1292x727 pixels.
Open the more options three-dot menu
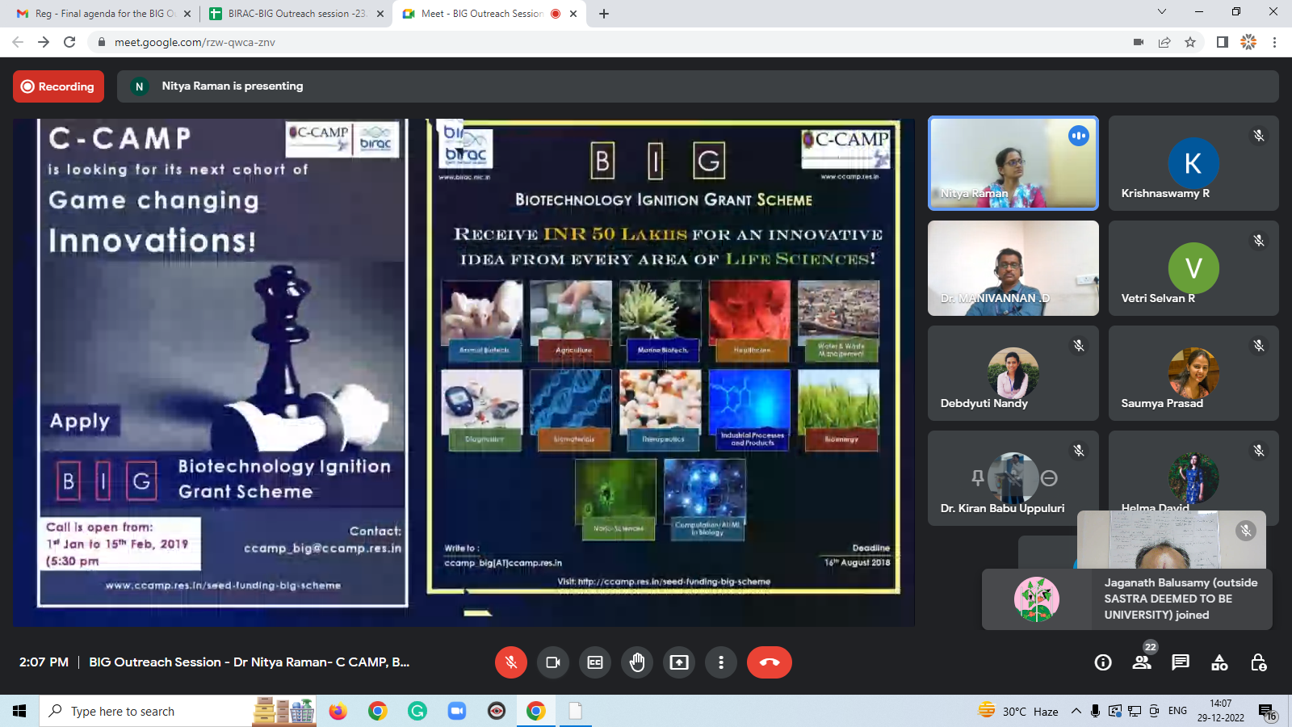(721, 662)
